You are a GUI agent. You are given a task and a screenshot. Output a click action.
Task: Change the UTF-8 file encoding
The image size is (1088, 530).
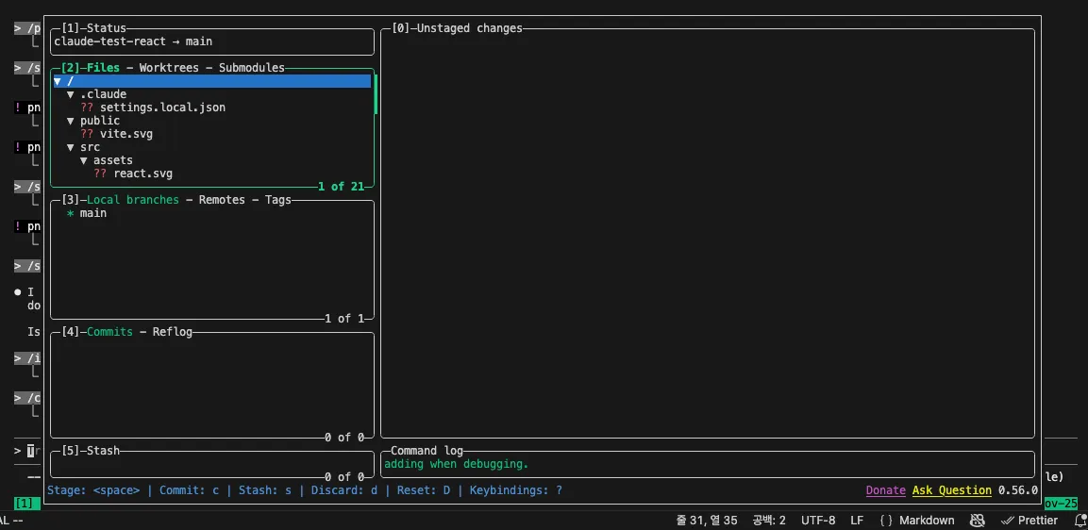[x=819, y=521]
